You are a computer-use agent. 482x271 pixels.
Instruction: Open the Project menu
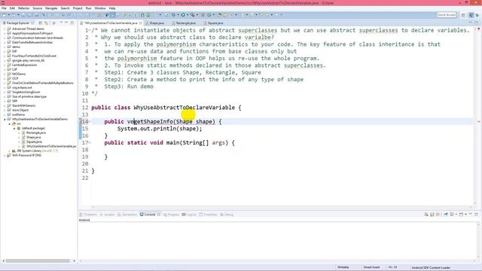78,8
